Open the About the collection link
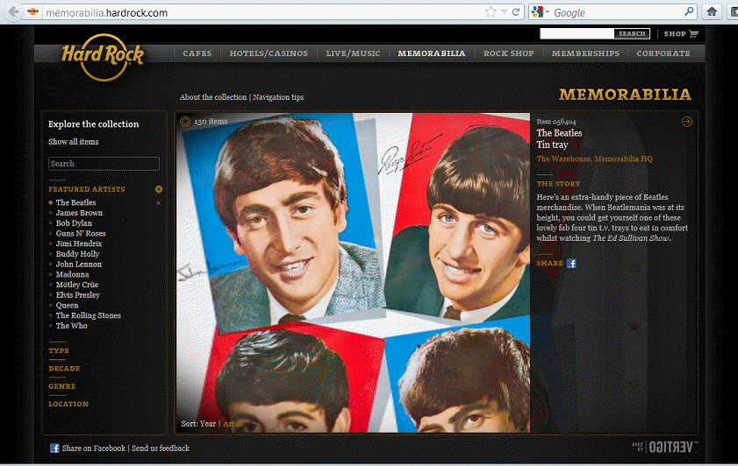 [213, 97]
